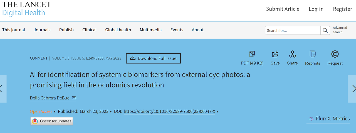Open the Clinical menu item

tap(90, 30)
